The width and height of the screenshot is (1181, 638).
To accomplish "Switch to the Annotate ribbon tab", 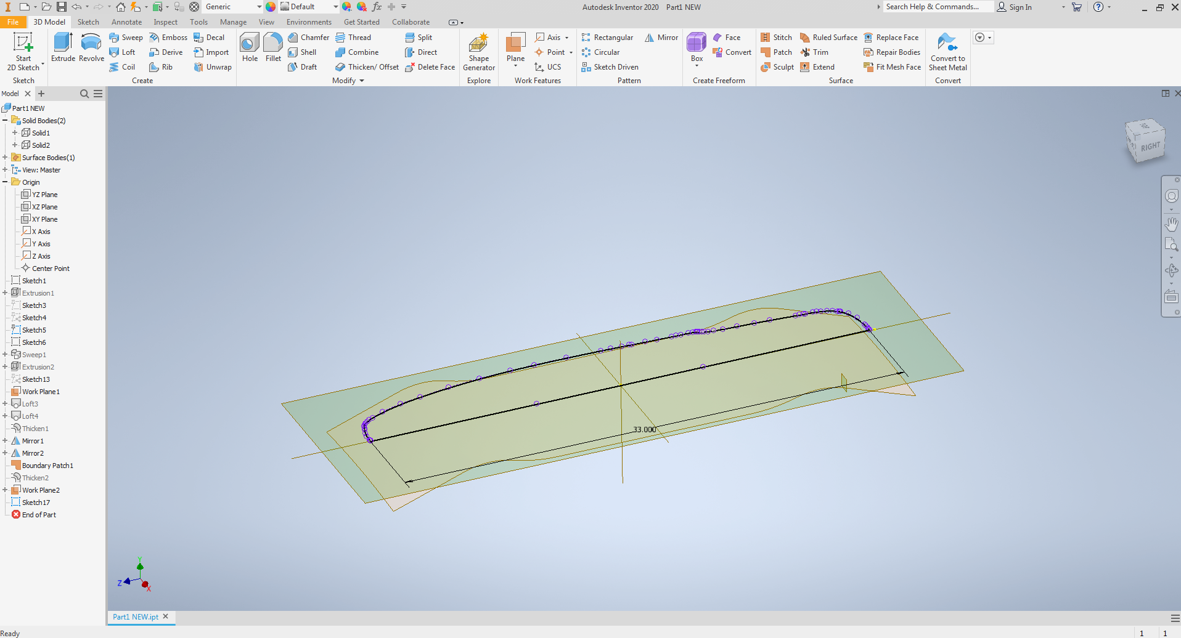I will [126, 22].
